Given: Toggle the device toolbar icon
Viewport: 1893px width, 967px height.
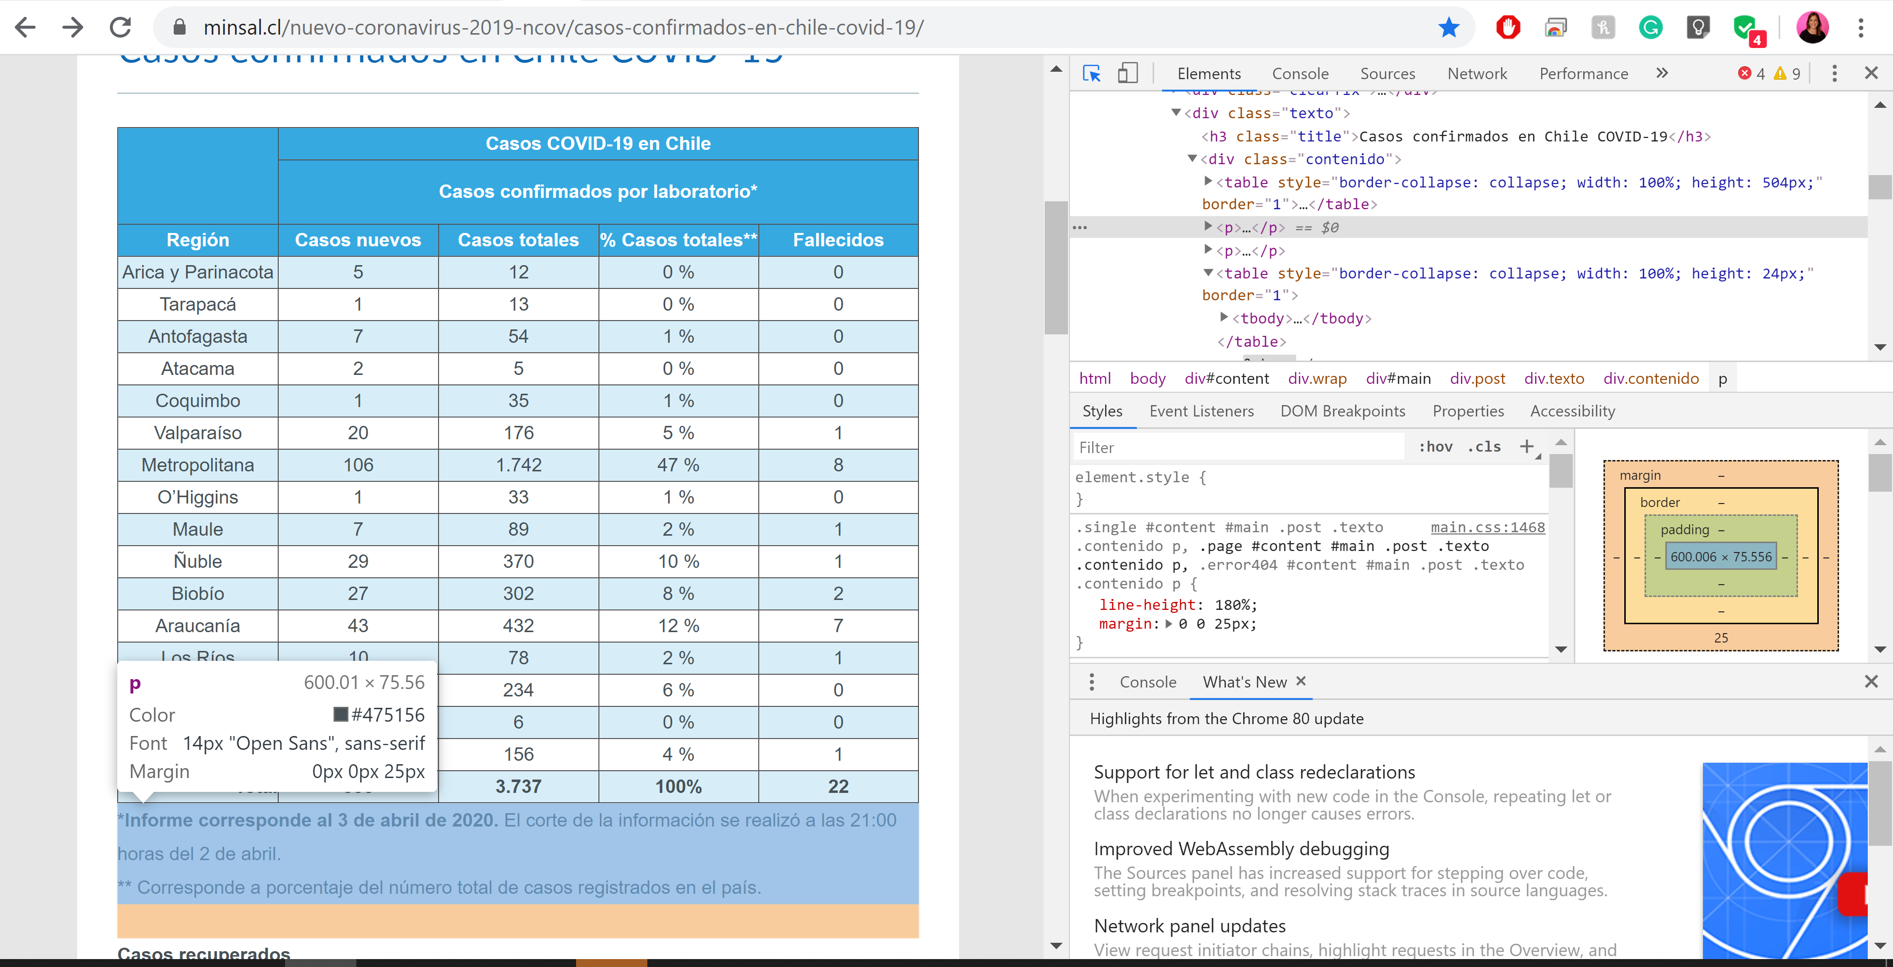Looking at the screenshot, I should point(1127,73).
